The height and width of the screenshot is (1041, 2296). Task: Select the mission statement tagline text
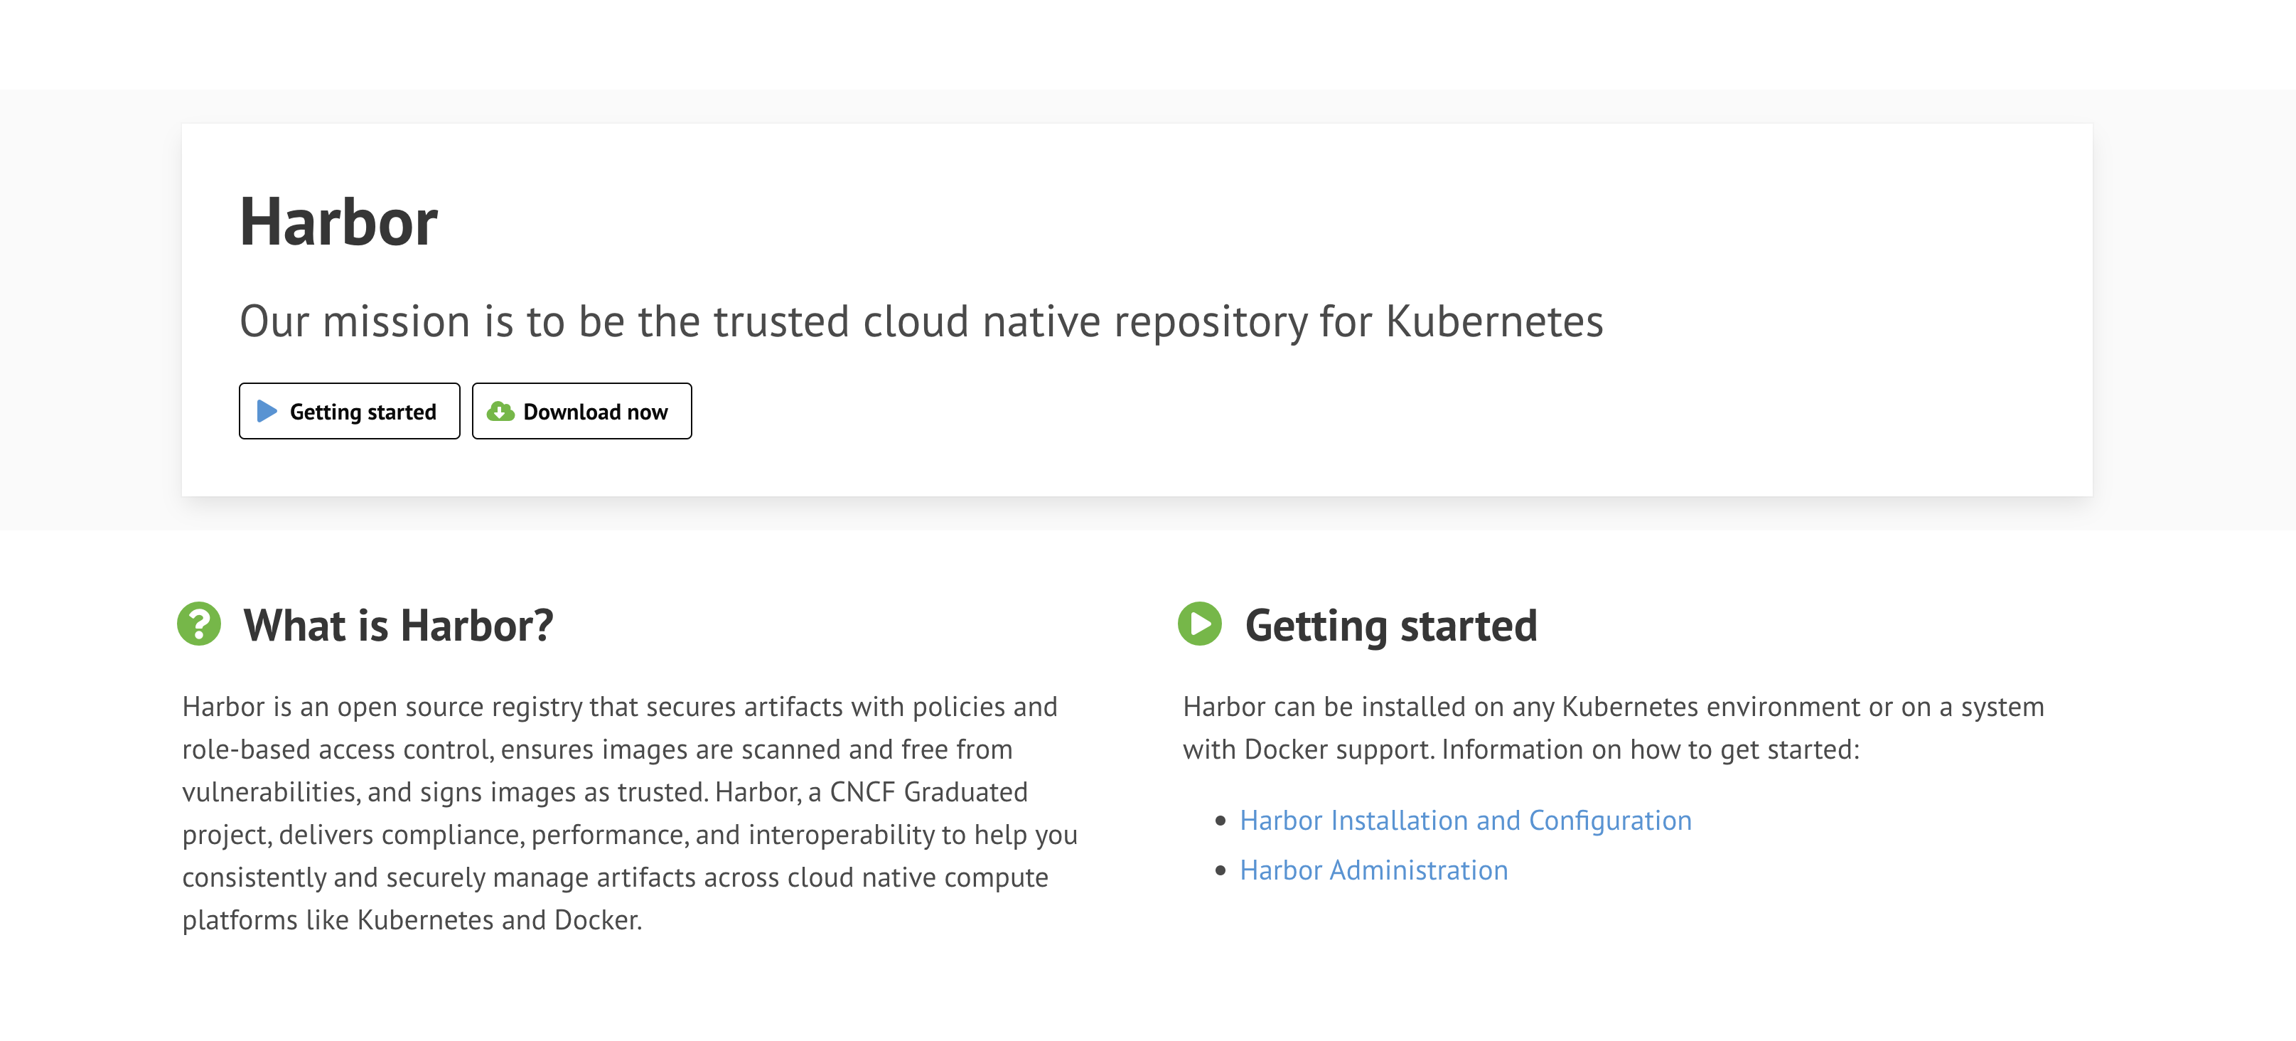(923, 324)
